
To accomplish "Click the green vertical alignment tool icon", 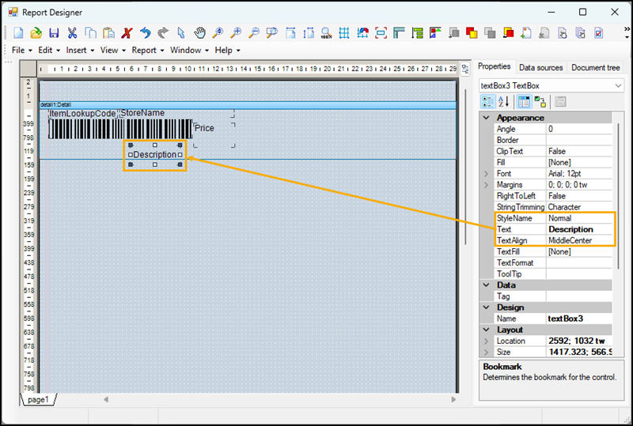I will pyautogui.click(x=417, y=32).
